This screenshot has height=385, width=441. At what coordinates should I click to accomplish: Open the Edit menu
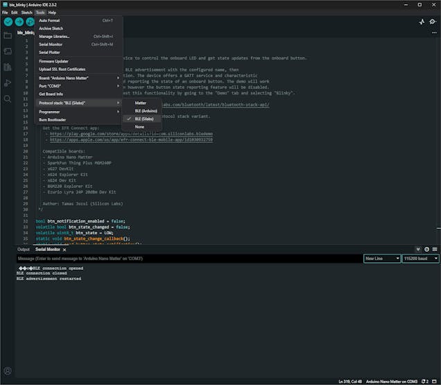(x=15, y=12)
